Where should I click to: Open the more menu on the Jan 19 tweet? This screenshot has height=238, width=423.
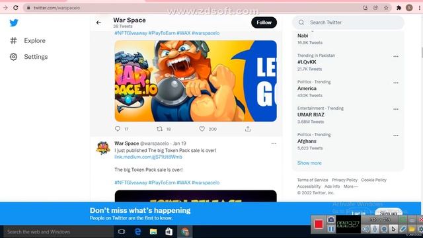pos(274,143)
